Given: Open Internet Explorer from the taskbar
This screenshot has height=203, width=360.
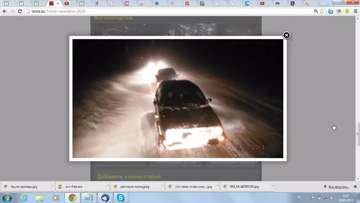Looking at the screenshot, I should (23, 198).
